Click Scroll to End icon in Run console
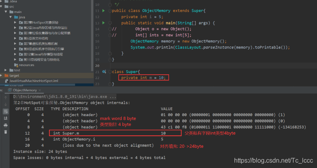Viewport: 317px width, 168px height. (6, 118)
